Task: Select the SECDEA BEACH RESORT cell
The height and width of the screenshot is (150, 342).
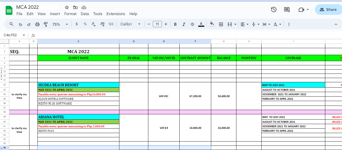Action: pos(78,85)
